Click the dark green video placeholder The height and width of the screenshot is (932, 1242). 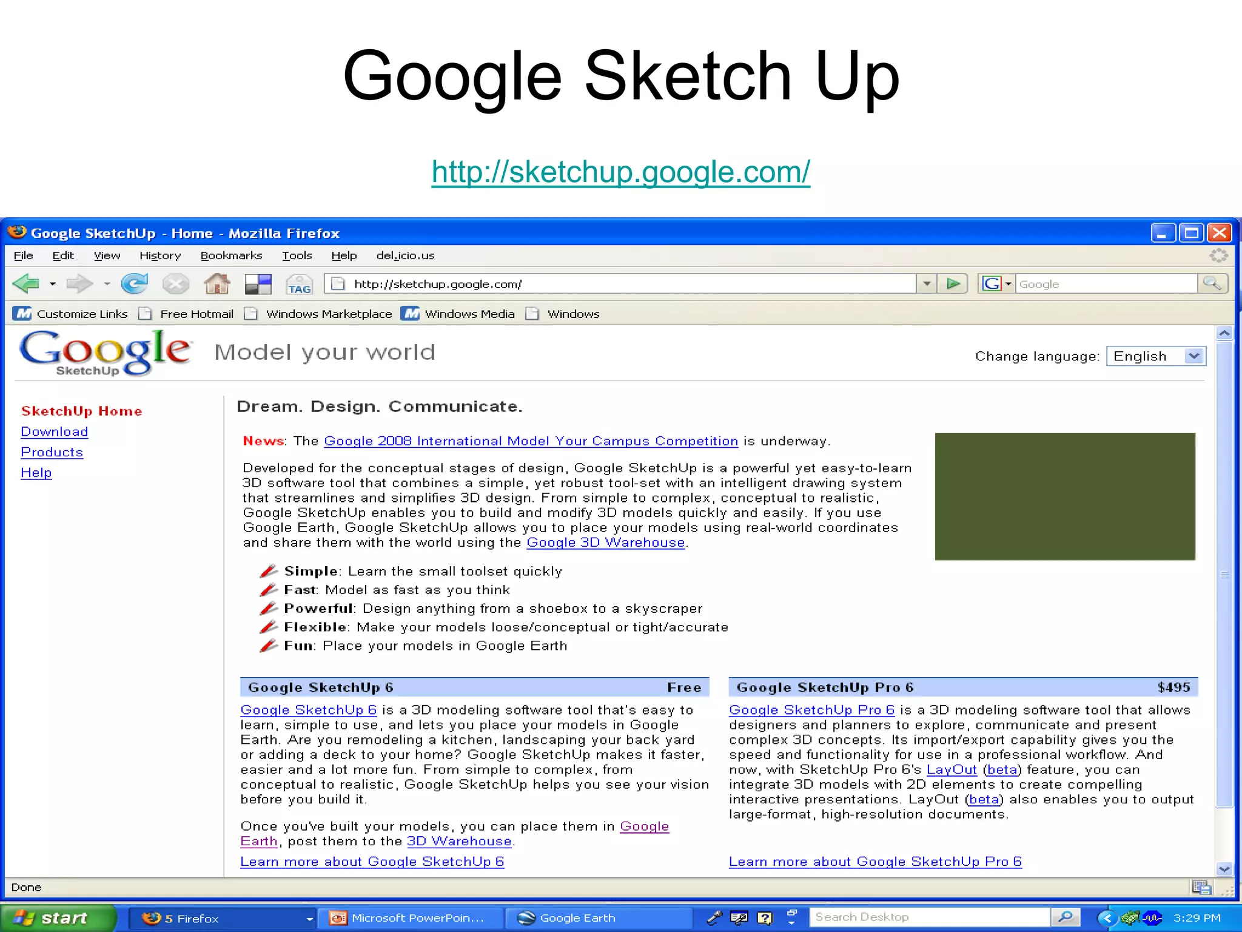[1065, 496]
